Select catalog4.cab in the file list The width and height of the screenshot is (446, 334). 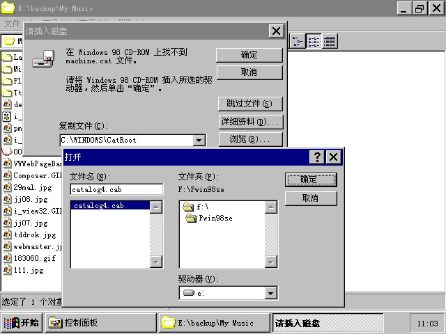(x=110, y=206)
